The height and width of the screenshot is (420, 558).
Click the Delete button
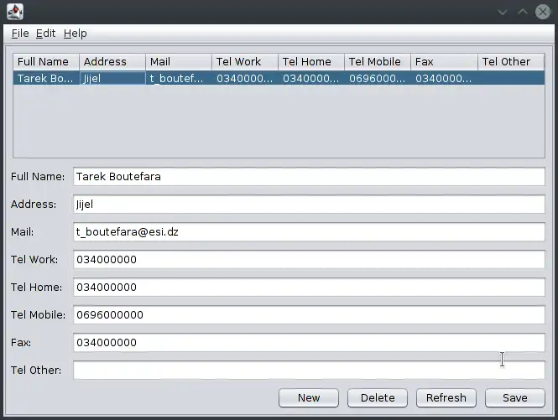[378, 397]
